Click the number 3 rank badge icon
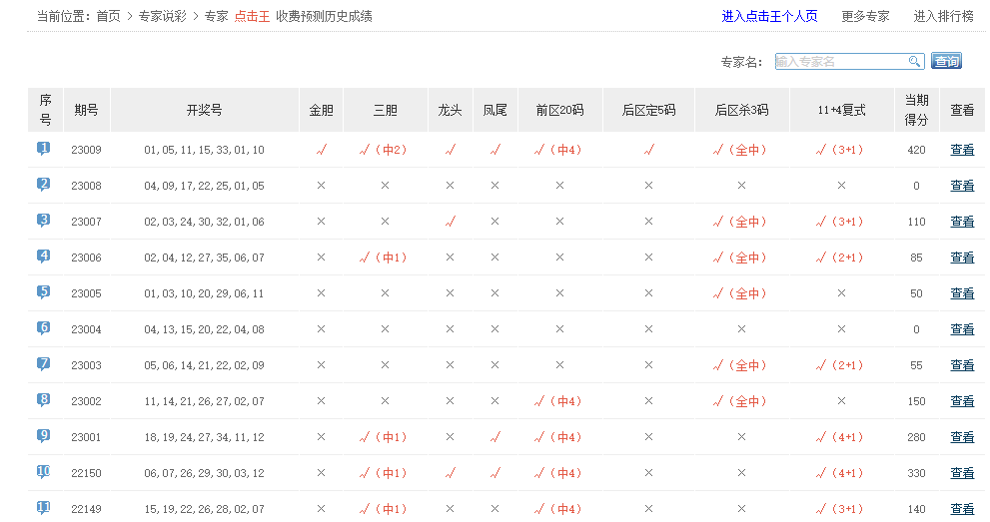Image resolution: width=990 pixels, height=522 pixels. coord(44,221)
